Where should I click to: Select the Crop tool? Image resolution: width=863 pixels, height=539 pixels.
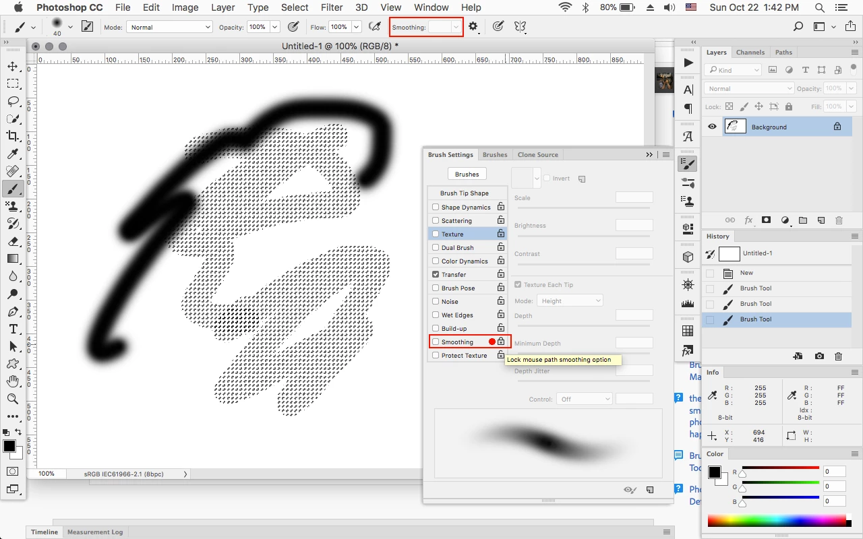click(13, 136)
